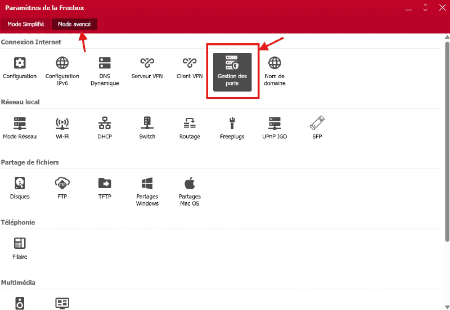Close the Paramètres de la Freebox window
Image resolution: width=450 pixels, height=310 pixels.
(442, 8)
